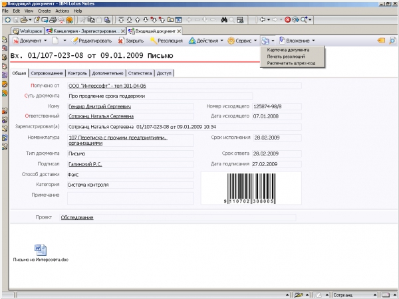Switch to the Статистика tab

[x=140, y=73]
